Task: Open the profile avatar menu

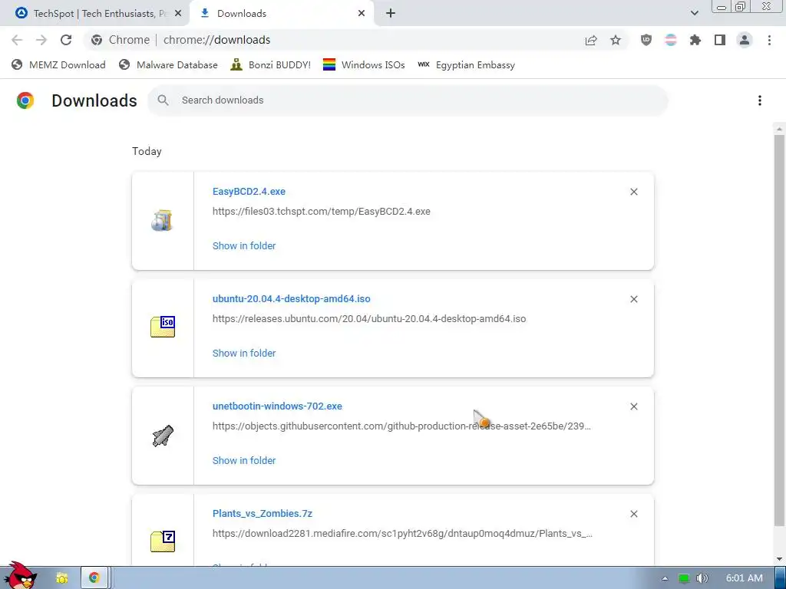Action: [745, 40]
